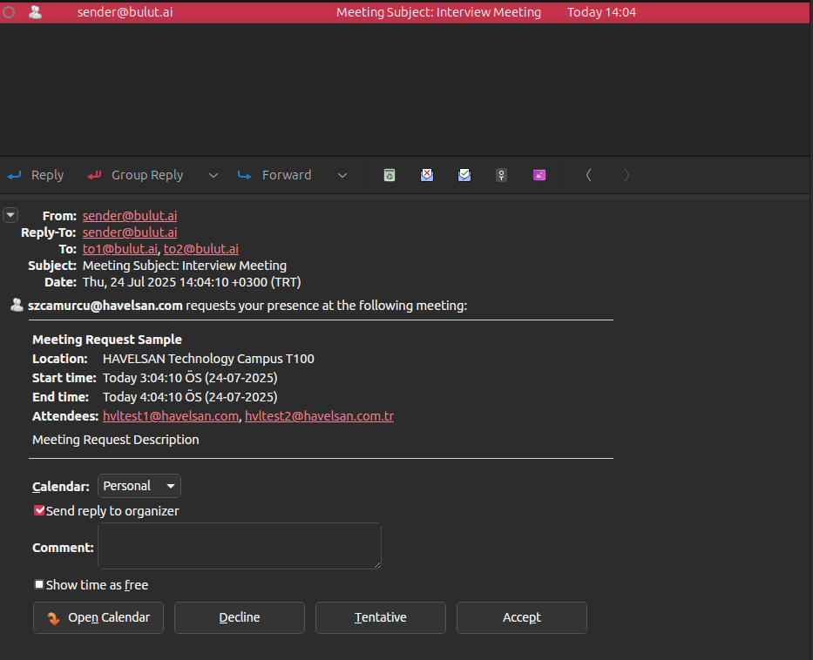Open the Calendar 'Personal' dropdown
This screenshot has height=660, width=813.
click(x=139, y=486)
